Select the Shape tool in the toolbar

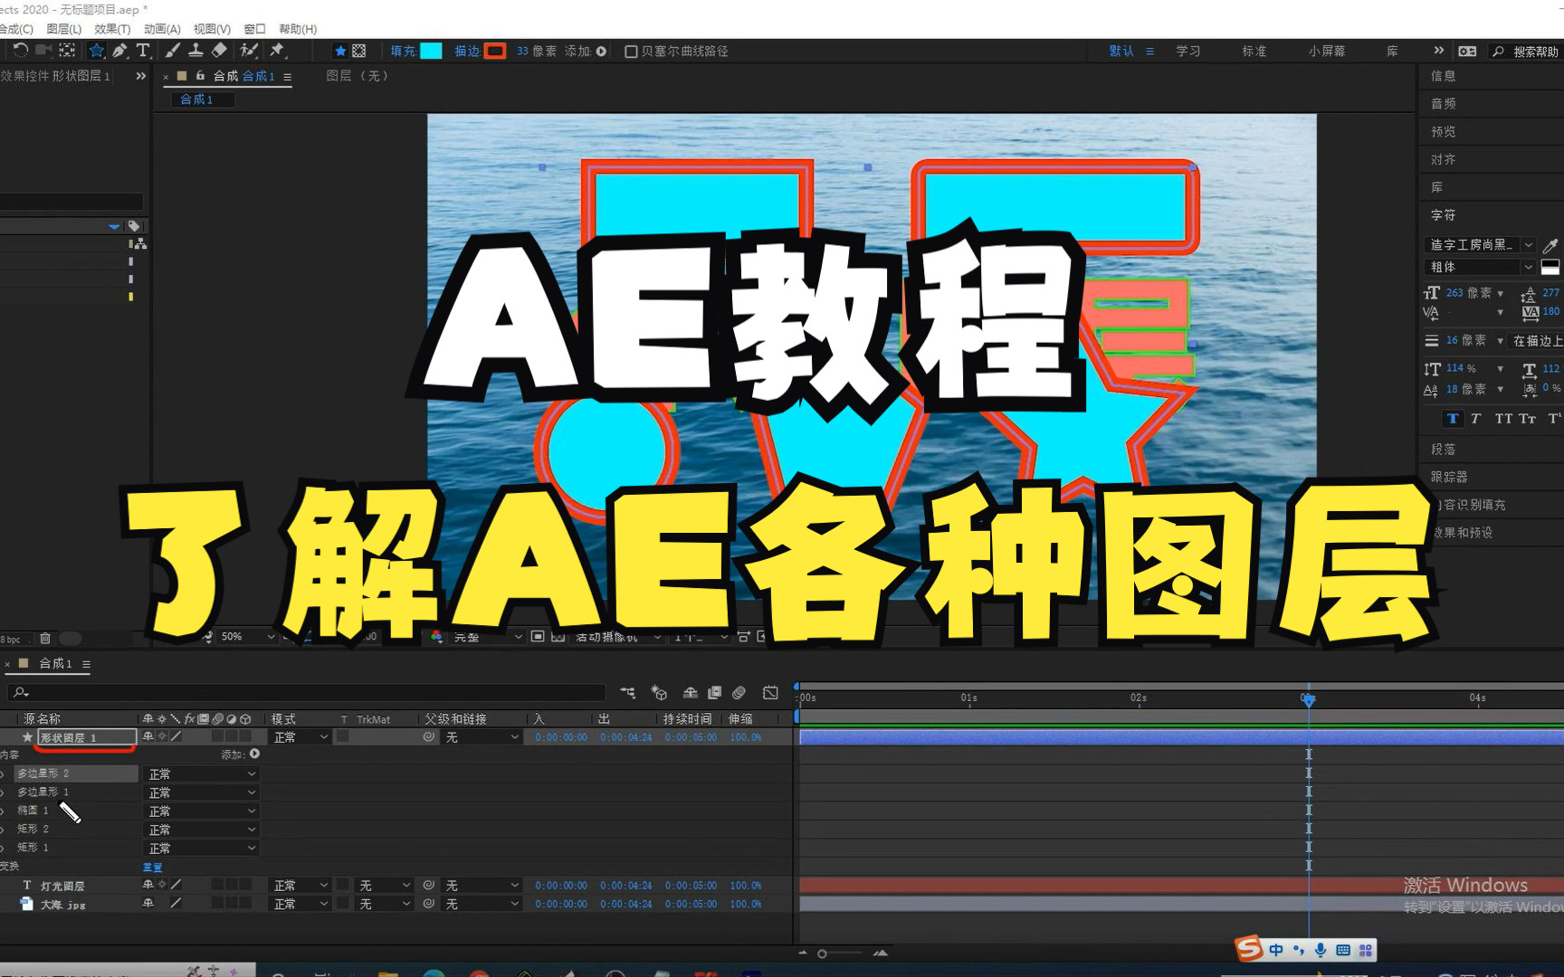click(96, 51)
